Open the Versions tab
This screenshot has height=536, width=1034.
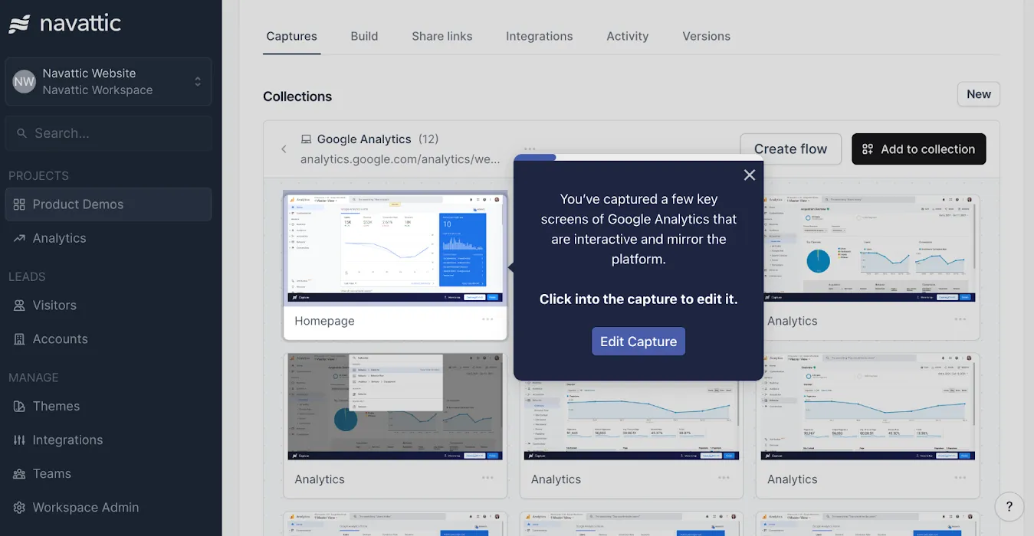(x=706, y=36)
